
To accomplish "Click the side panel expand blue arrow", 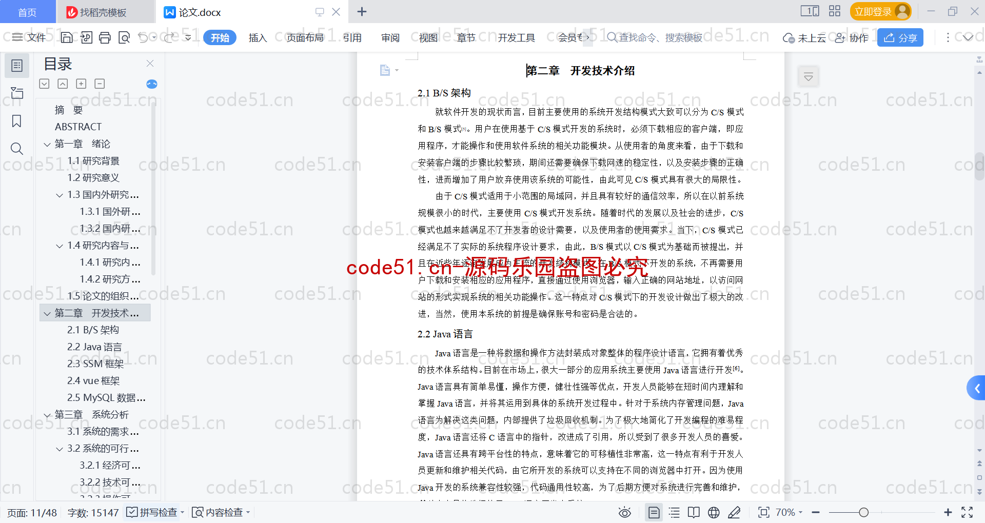I will coord(976,388).
